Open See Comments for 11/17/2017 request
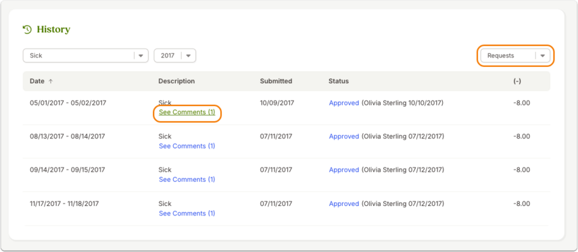 click(x=187, y=213)
